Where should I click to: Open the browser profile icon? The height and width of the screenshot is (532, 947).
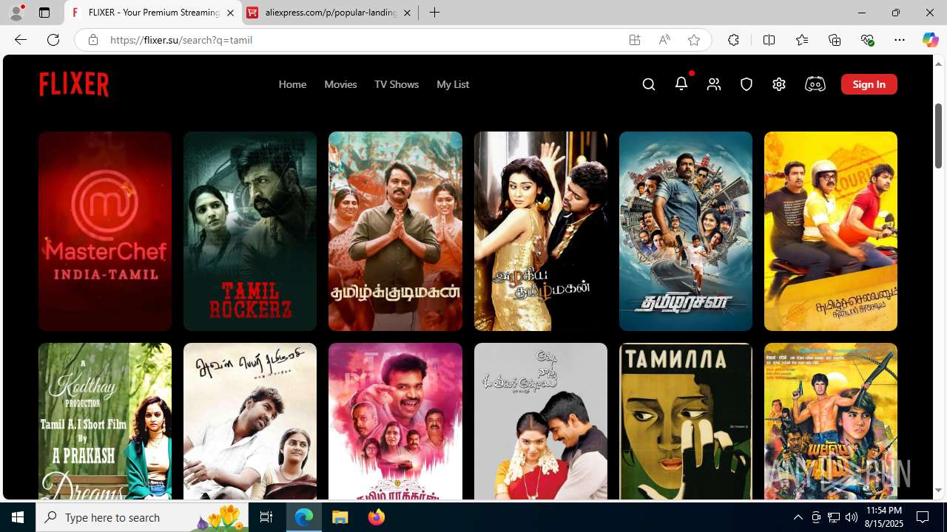pyautogui.click(x=16, y=13)
